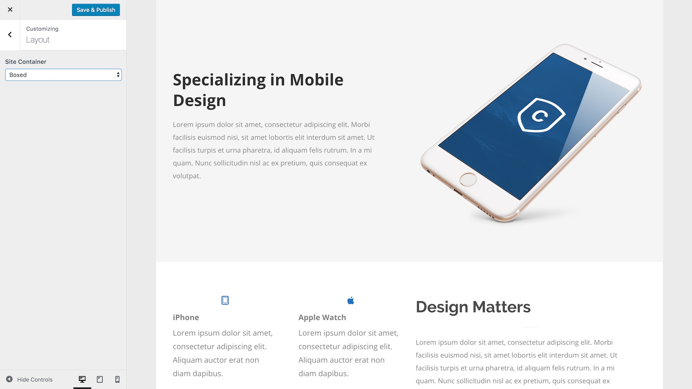Click the Apple logo icon
The height and width of the screenshot is (389, 692).
[351, 300]
